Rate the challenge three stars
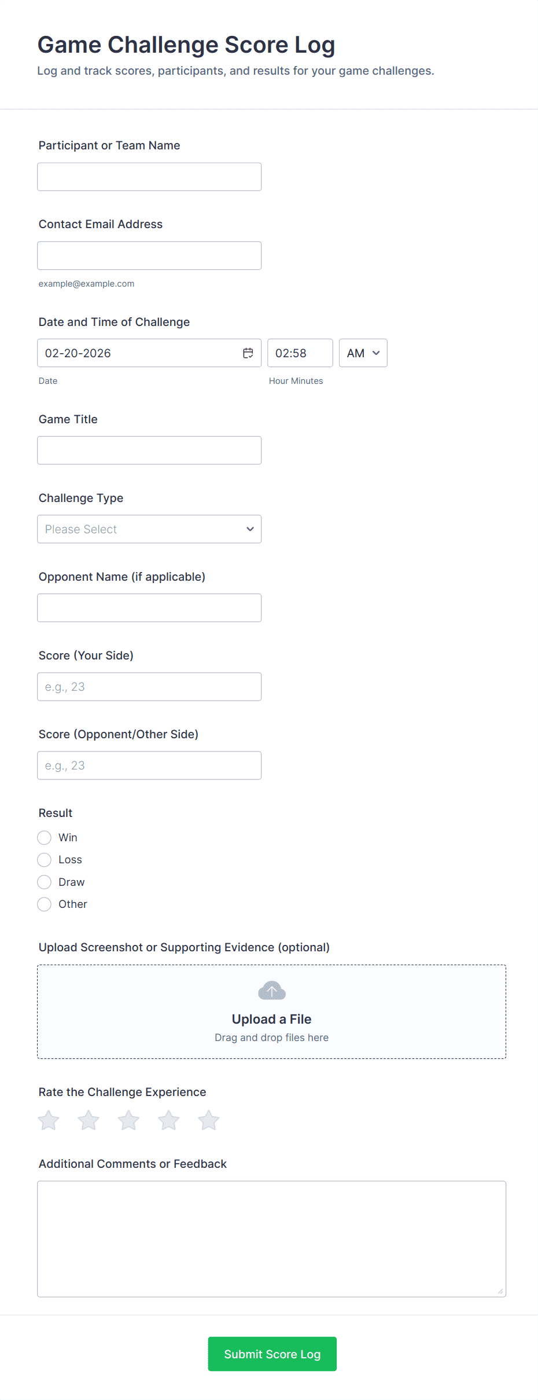 (128, 1120)
